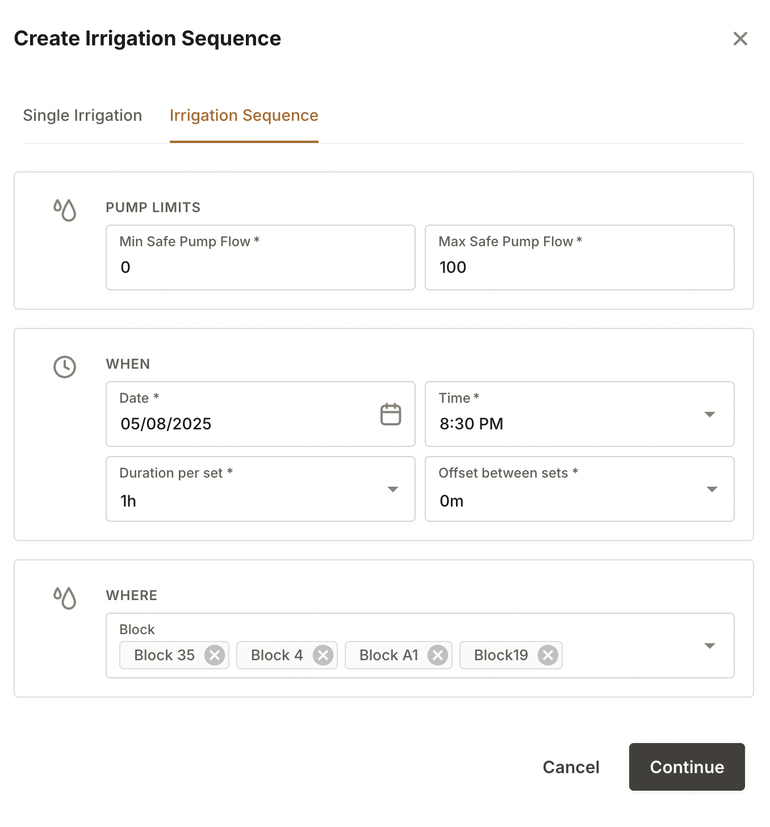The height and width of the screenshot is (827, 770).
Task: Focus the Min Safe Pump Flow field
Action: point(260,267)
